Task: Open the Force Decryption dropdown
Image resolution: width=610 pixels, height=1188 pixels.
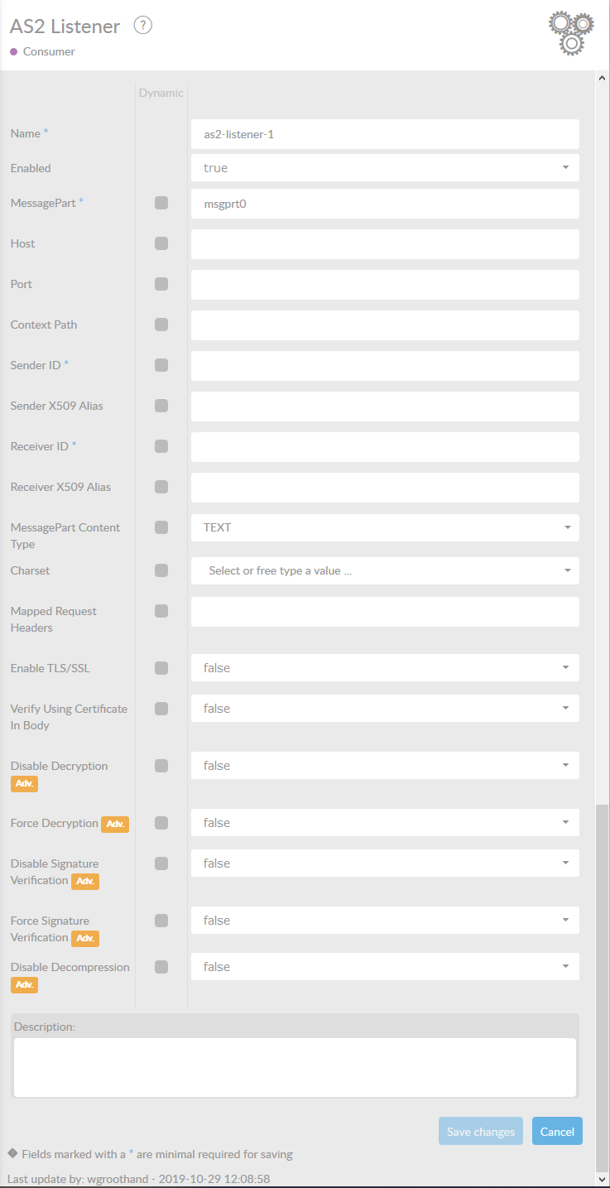Action: click(x=385, y=823)
